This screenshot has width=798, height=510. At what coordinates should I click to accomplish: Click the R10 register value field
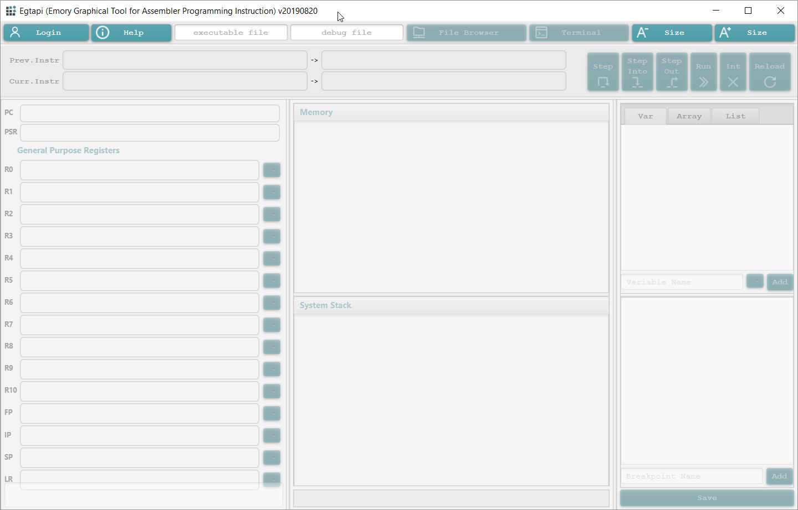140,391
